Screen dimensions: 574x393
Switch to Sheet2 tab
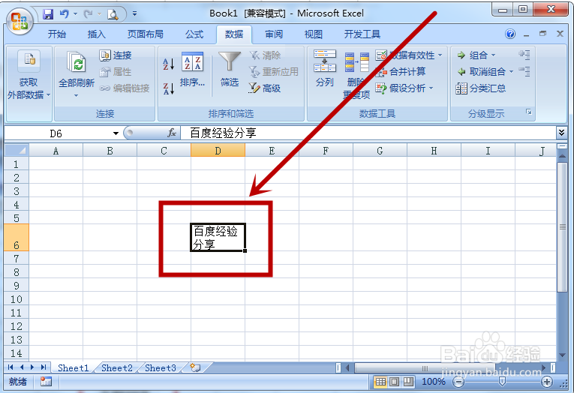(117, 367)
